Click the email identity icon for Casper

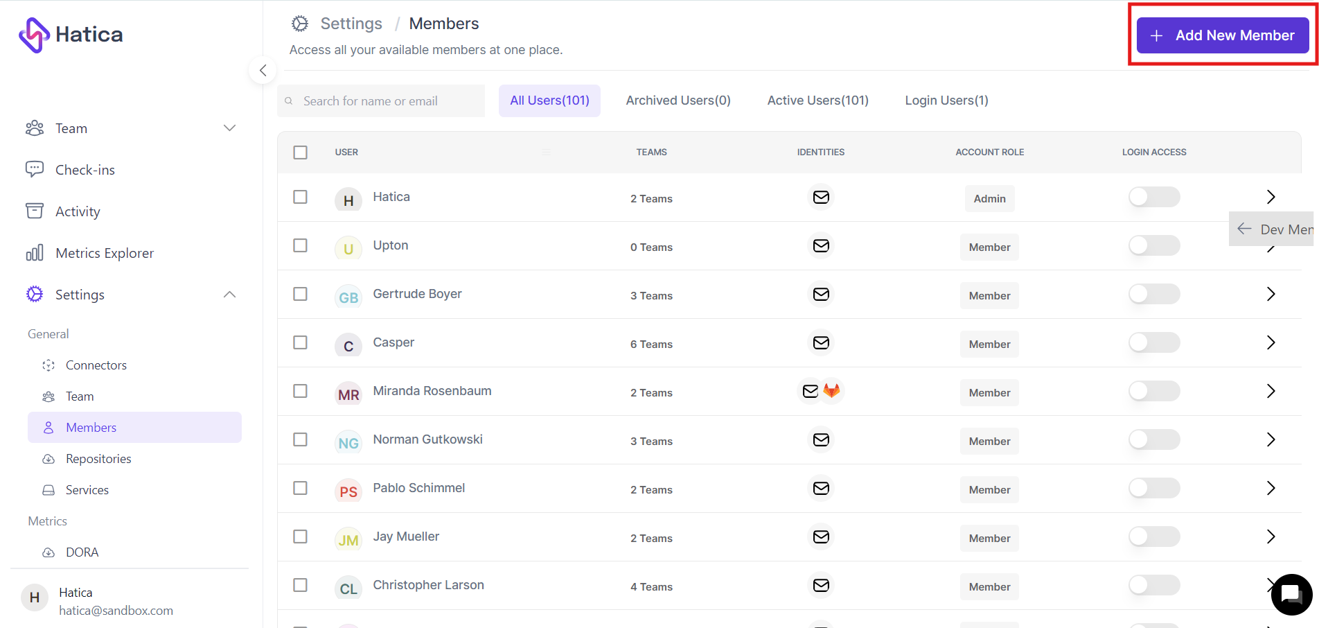pos(821,343)
